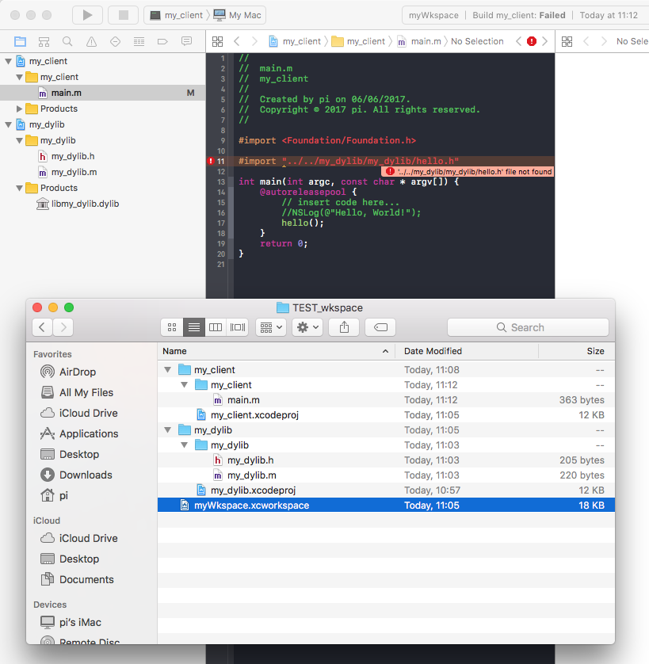Click the Finder search field
The height and width of the screenshot is (664, 649).
click(528, 327)
